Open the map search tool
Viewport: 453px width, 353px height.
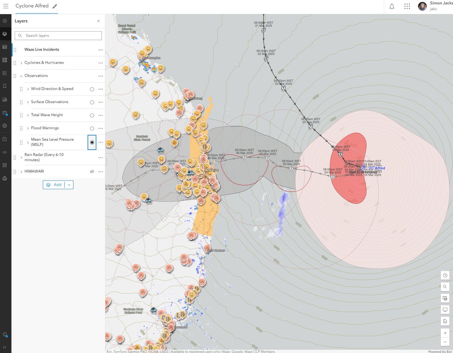445,287
